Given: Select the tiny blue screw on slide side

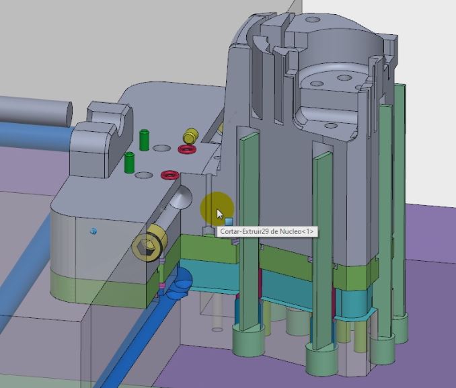Looking at the screenshot, I should coord(93,231).
